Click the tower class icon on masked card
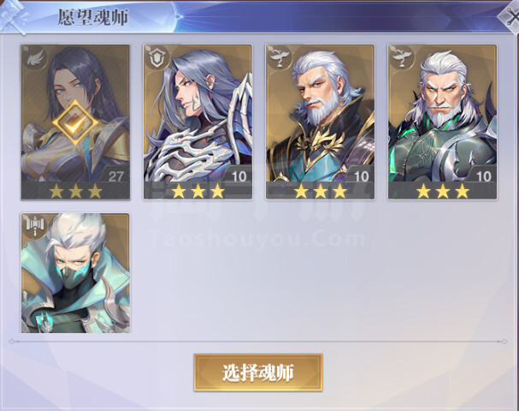 (x=35, y=226)
